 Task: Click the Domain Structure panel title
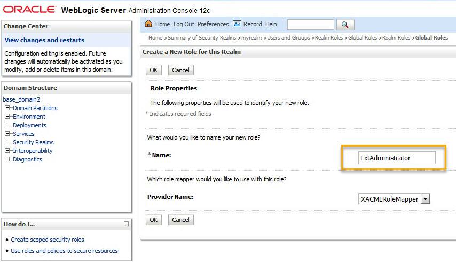click(30, 88)
